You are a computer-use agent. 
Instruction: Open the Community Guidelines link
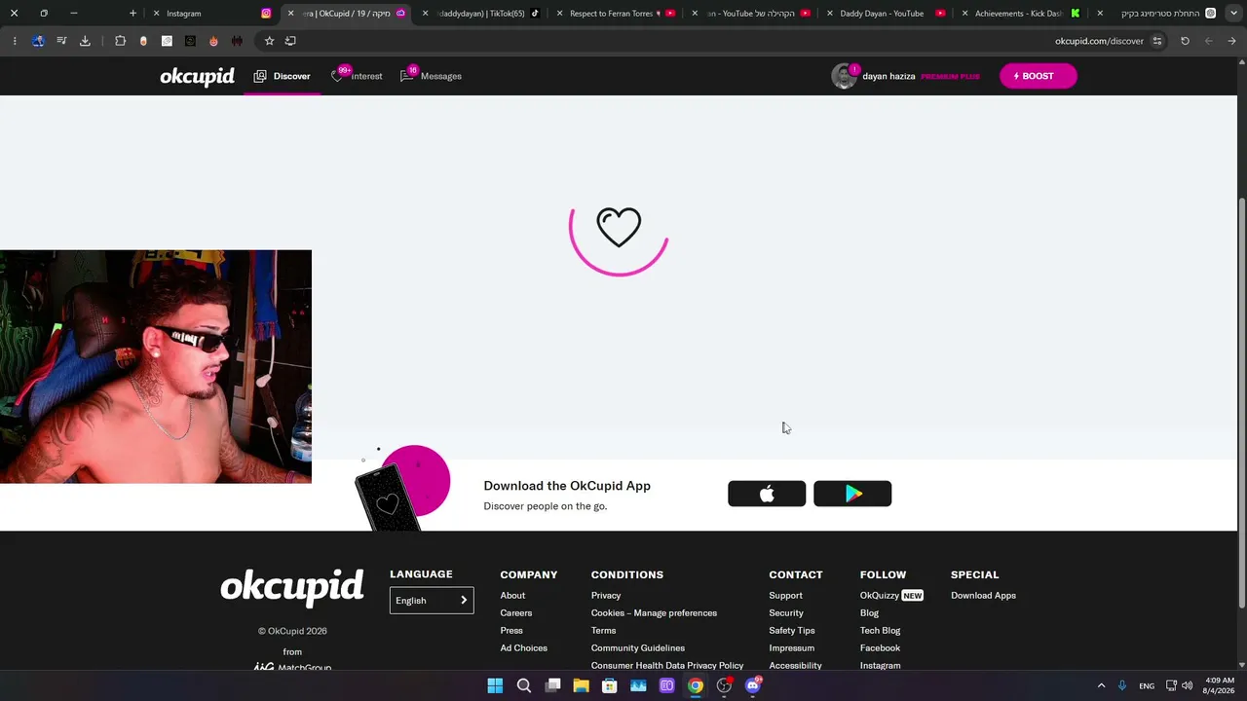tap(638, 648)
